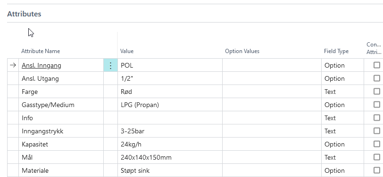The width and height of the screenshot is (383, 177).
Task: Open the three-dot menu for Ansl. Inngang
Action: pyautogui.click(x=110, y=65)
